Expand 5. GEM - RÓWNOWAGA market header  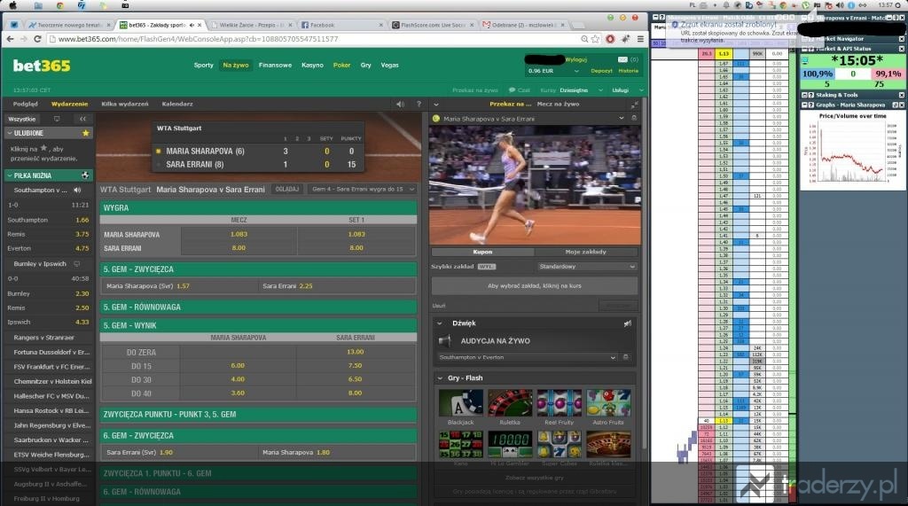[x=258, y=307]
